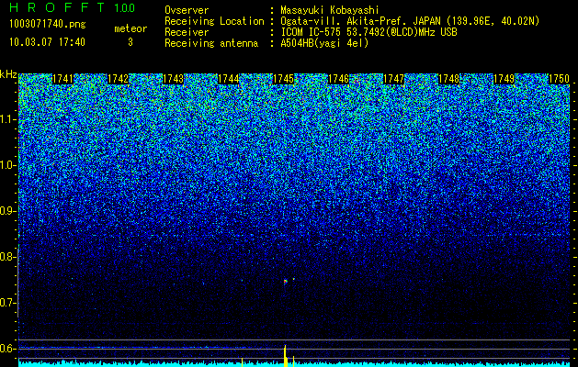
Task: Click the 'Ovserver' field label
Action: click(187, 10)
